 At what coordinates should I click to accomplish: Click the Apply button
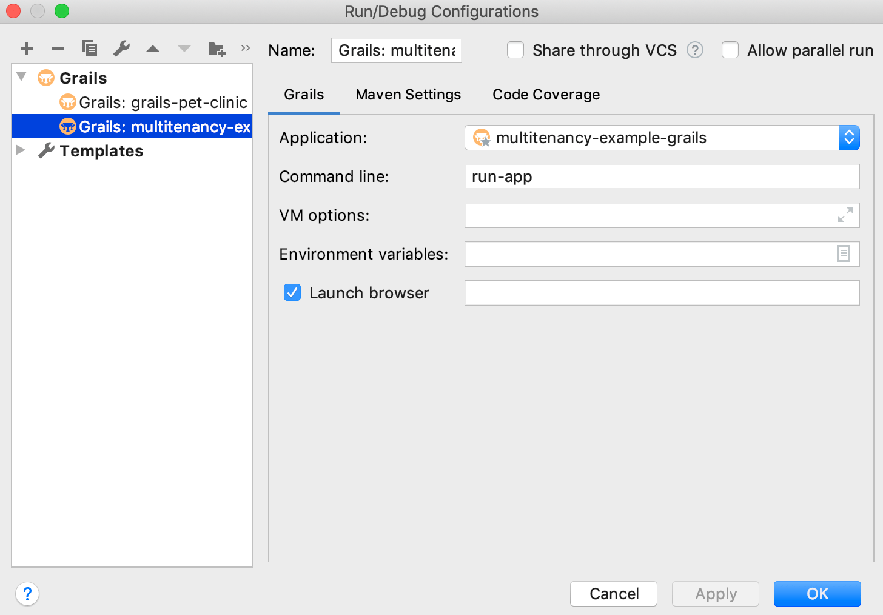(716, 594)
